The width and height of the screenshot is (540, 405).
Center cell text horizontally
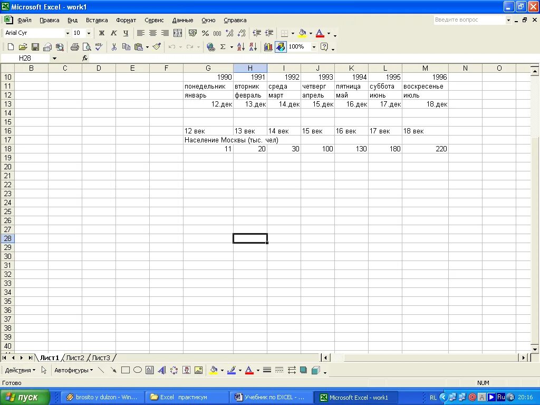coord(153,33)
